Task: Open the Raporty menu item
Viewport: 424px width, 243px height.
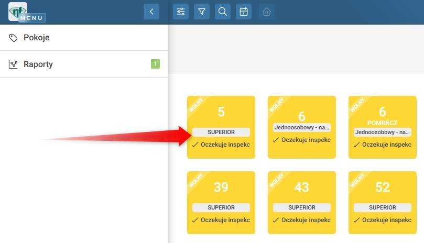Action: [x=84, y=64]
